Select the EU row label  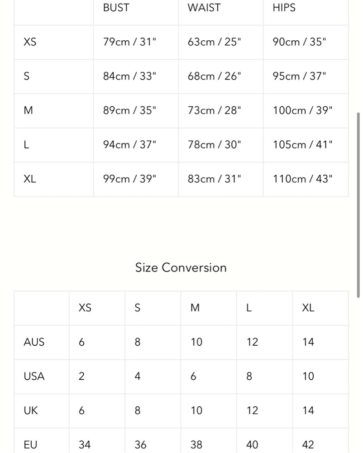point(30,445)
